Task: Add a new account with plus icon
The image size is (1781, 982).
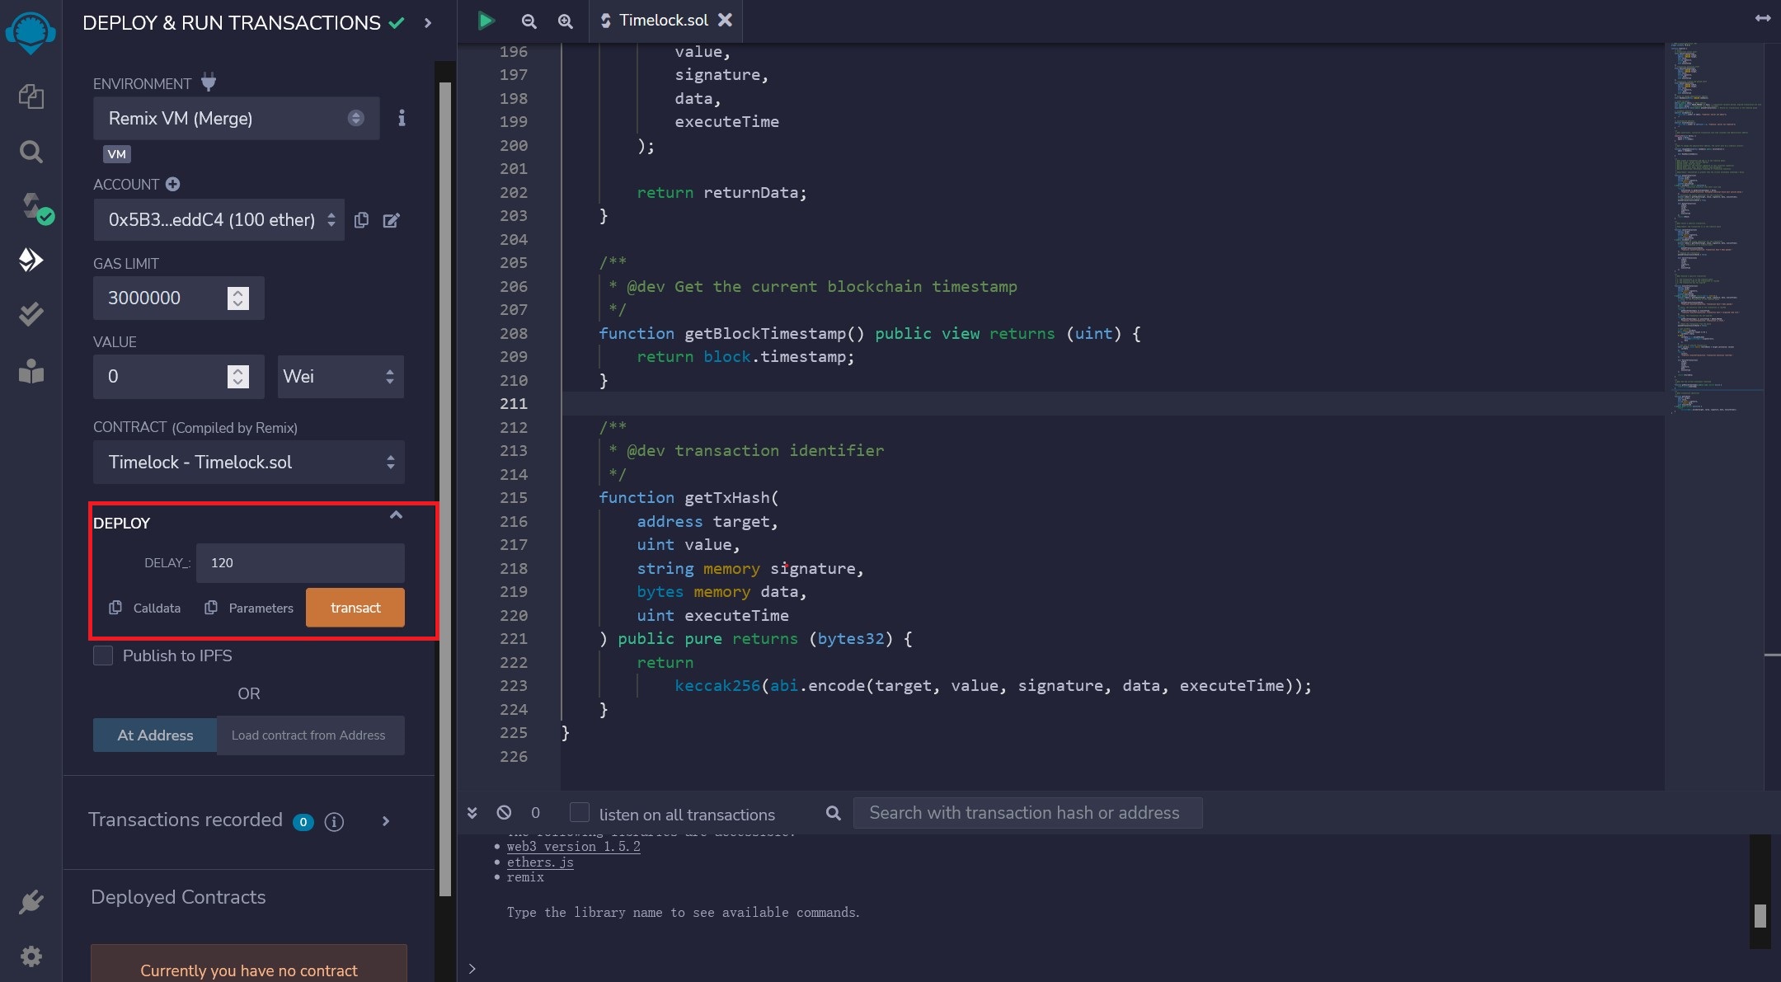Action: (172, 184)
